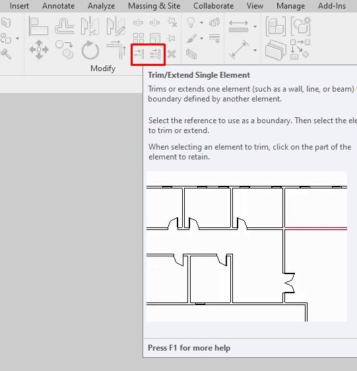Open the Collaborate tab
Viewport: 357px width, 371px height.
(x=213, y=6)
